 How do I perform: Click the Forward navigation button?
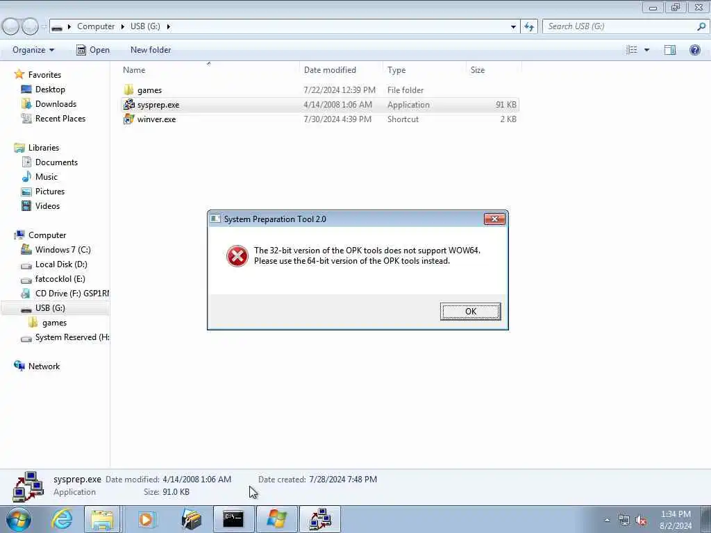[30, 26]
